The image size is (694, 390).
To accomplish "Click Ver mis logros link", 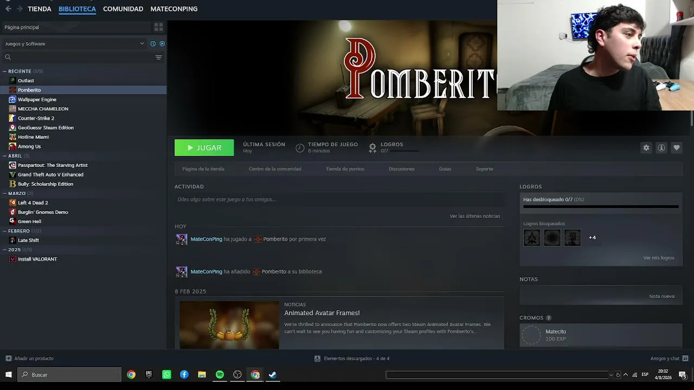I will pos(659,258).
